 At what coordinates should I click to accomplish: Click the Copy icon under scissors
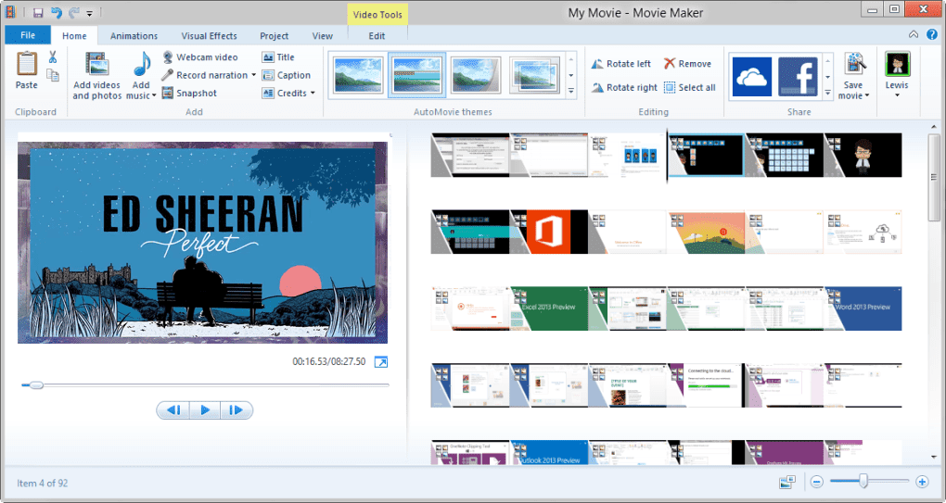(x=53, y=75)
